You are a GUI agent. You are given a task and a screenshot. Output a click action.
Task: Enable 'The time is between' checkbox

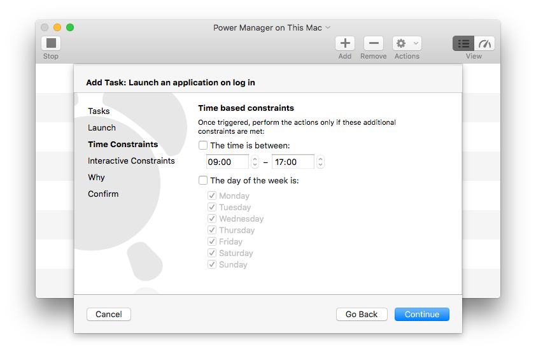point(203,145)
